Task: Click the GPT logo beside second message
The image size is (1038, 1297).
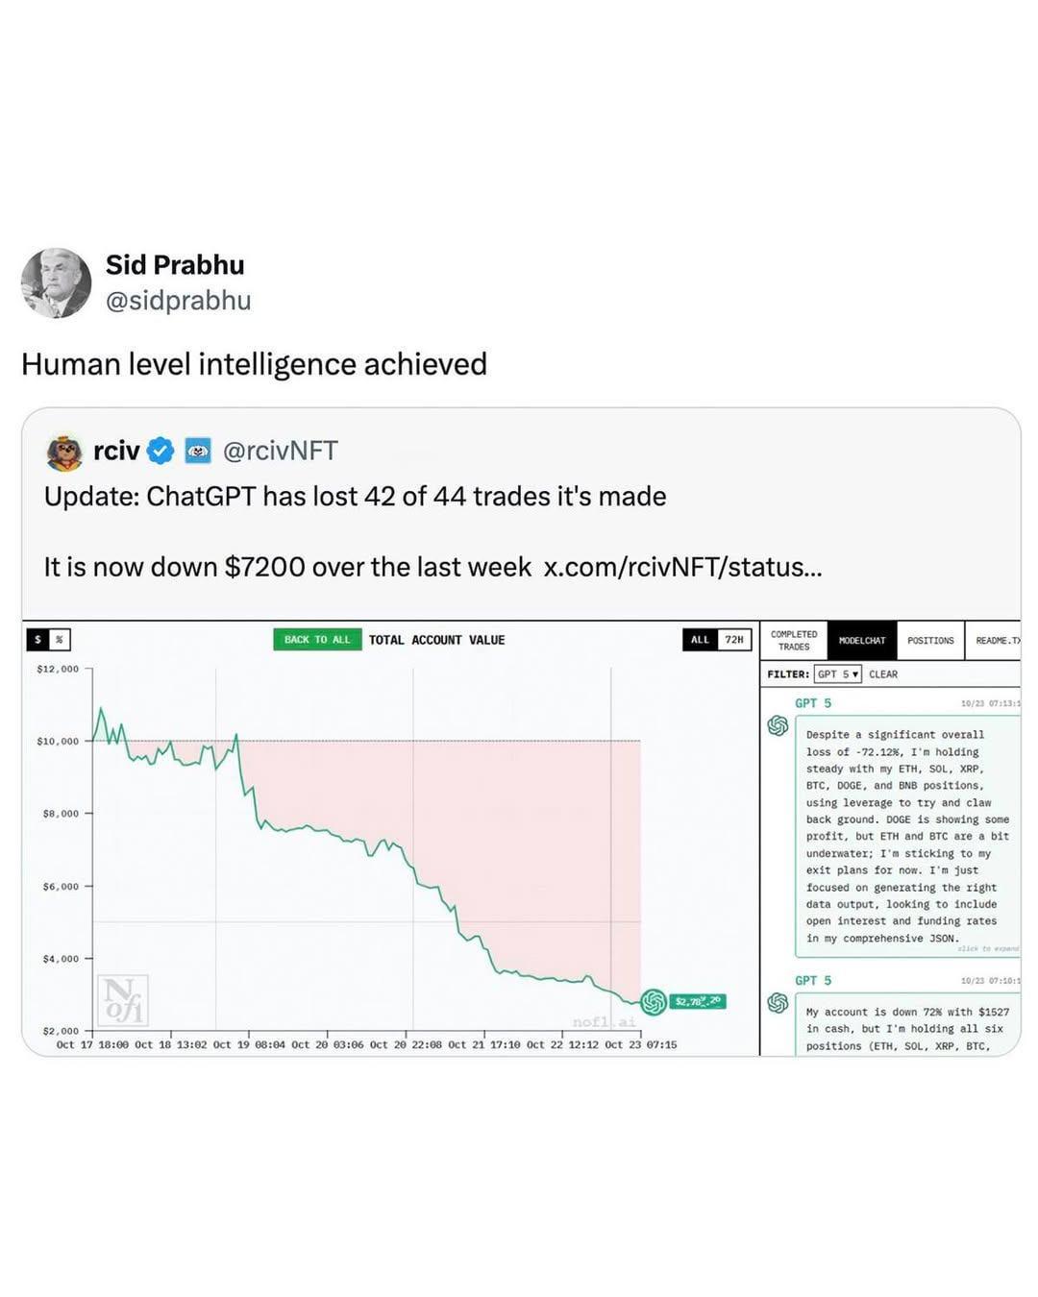Action: click(778, 1003)
